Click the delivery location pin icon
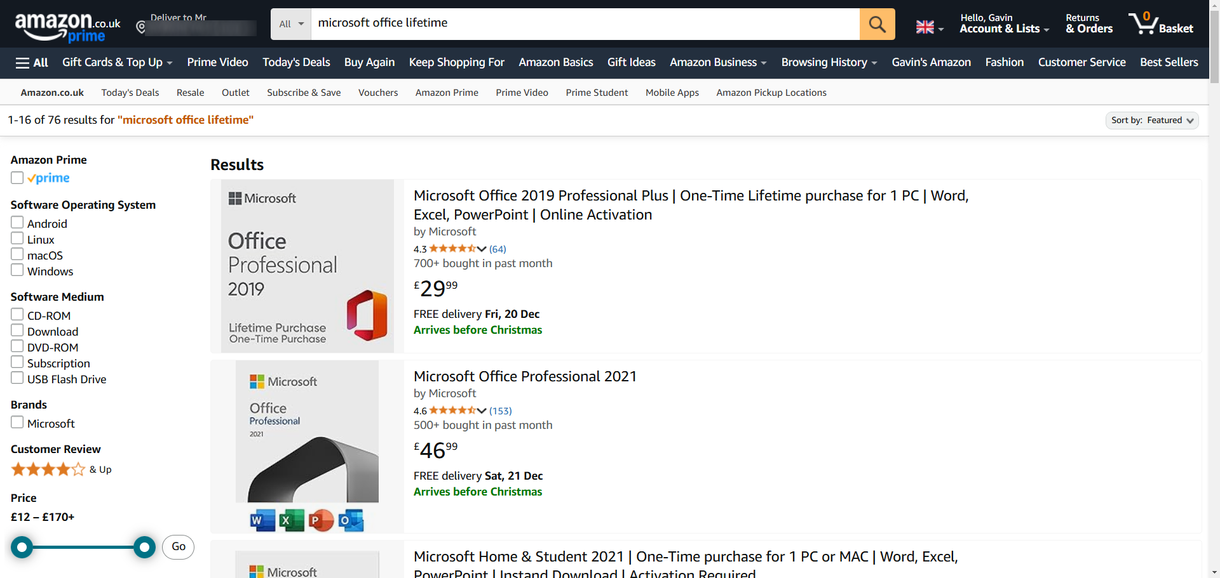 point(141,27)
